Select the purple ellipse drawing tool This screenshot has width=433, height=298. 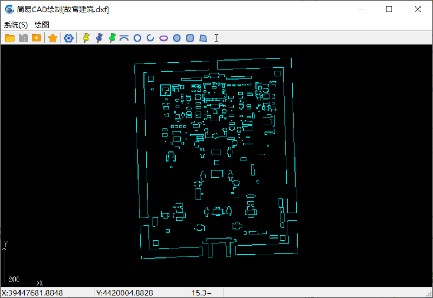[163, 38]
